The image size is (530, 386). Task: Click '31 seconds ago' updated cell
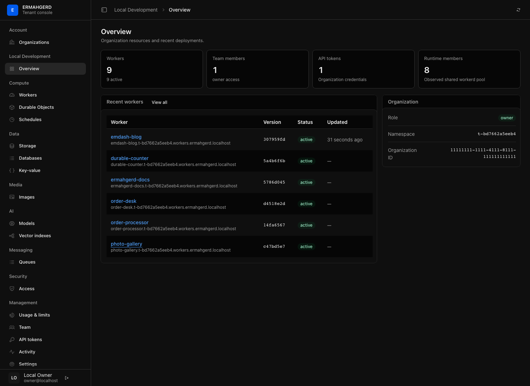345,140
